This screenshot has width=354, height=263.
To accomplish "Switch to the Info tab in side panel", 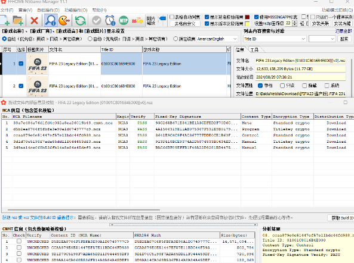I will tap(240, 49).
